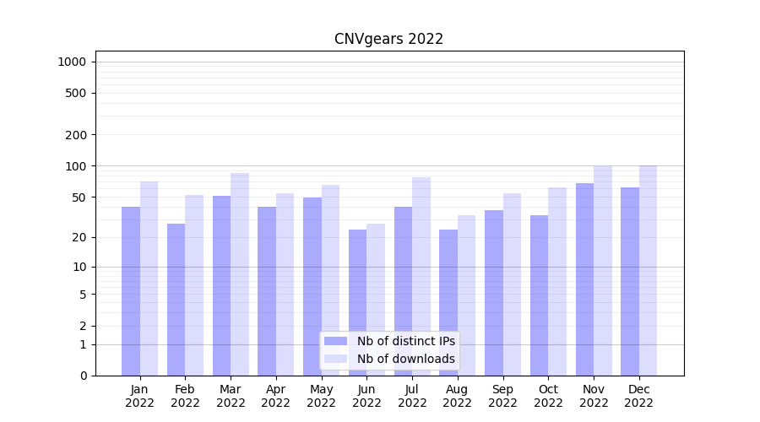Select the October distinct IPs bar
This screenshot has height=422, width=760.
540,295
